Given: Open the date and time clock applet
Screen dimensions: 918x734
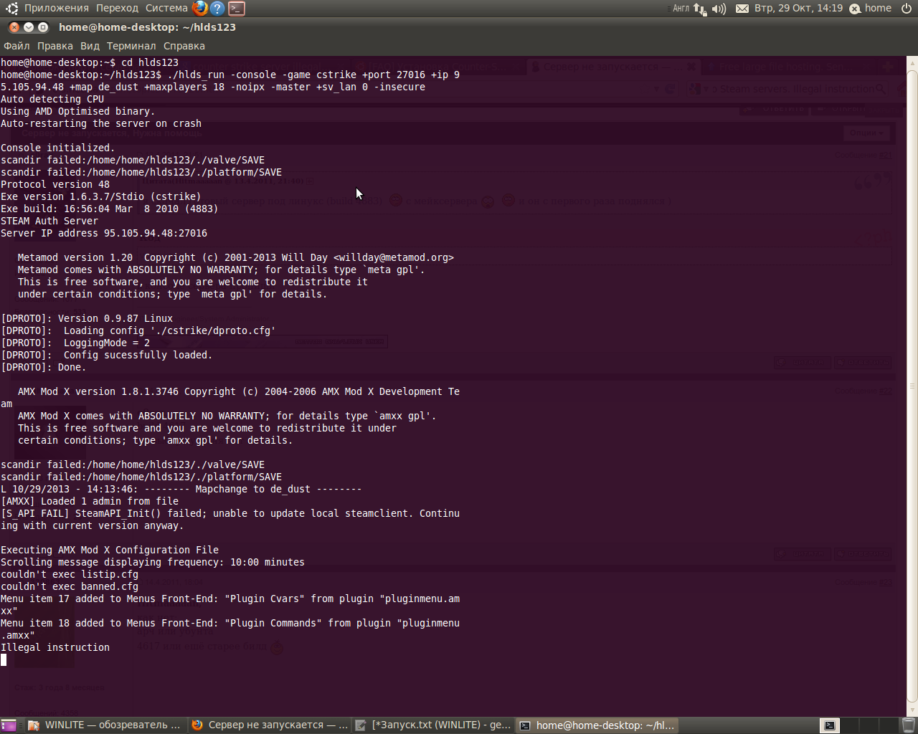Looking at the screenshot, I should [798, 9].
